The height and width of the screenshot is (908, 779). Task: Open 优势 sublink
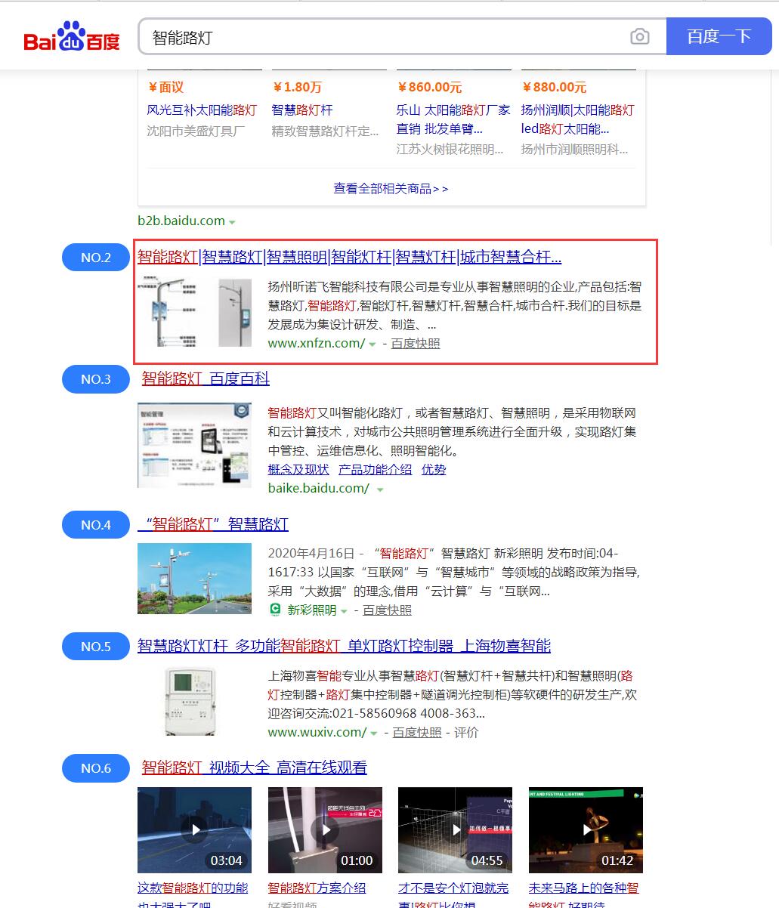point(434,469)
